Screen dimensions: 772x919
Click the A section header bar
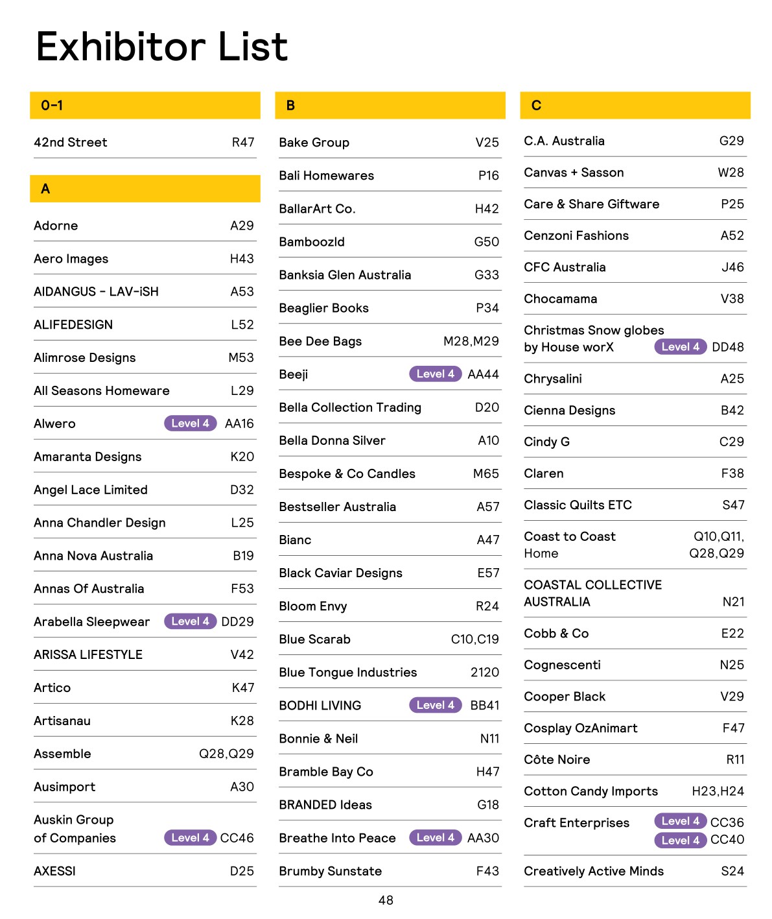[x=145, y=189]
